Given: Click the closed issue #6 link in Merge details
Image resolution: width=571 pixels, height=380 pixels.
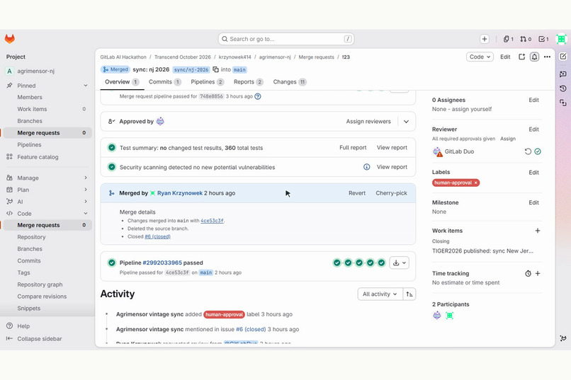Looking at the screenshot, I should pyautogui.click(x=158, y=237).
